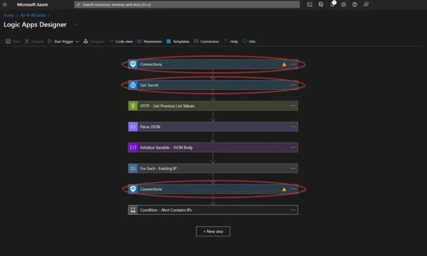
Task: Click the HTTP connector icon on the HTTP step
Action: [x=133, y=106]
